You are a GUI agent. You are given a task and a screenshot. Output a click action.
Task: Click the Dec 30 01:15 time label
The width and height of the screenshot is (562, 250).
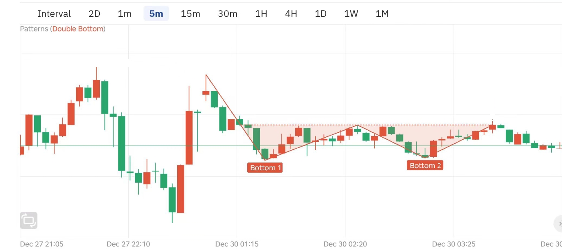(x=237, y=244)
